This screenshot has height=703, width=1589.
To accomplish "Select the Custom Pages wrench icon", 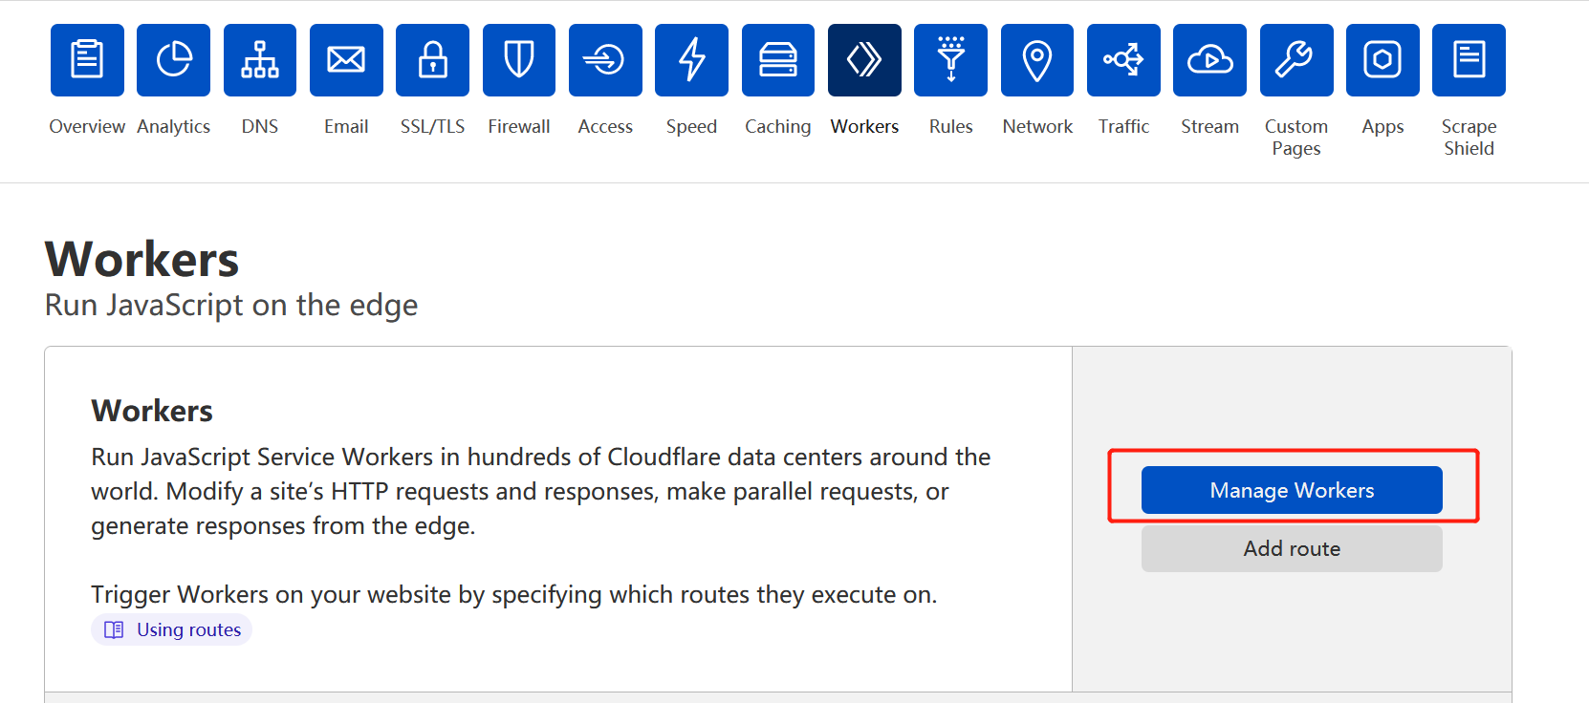I will click(x=1296, y=60).
